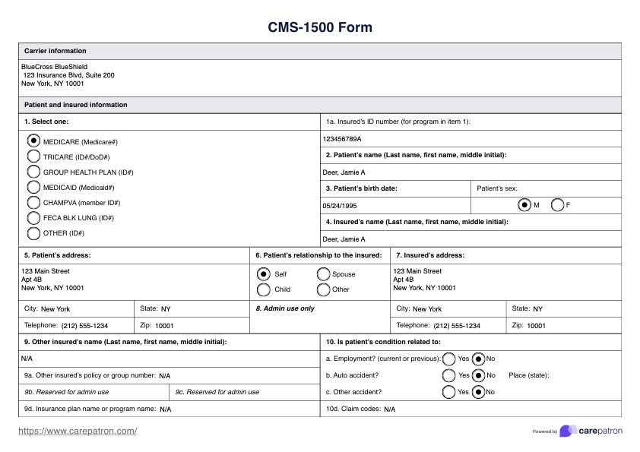Choose GROUP HEALTH PLAN option

[x=33, y=172]
